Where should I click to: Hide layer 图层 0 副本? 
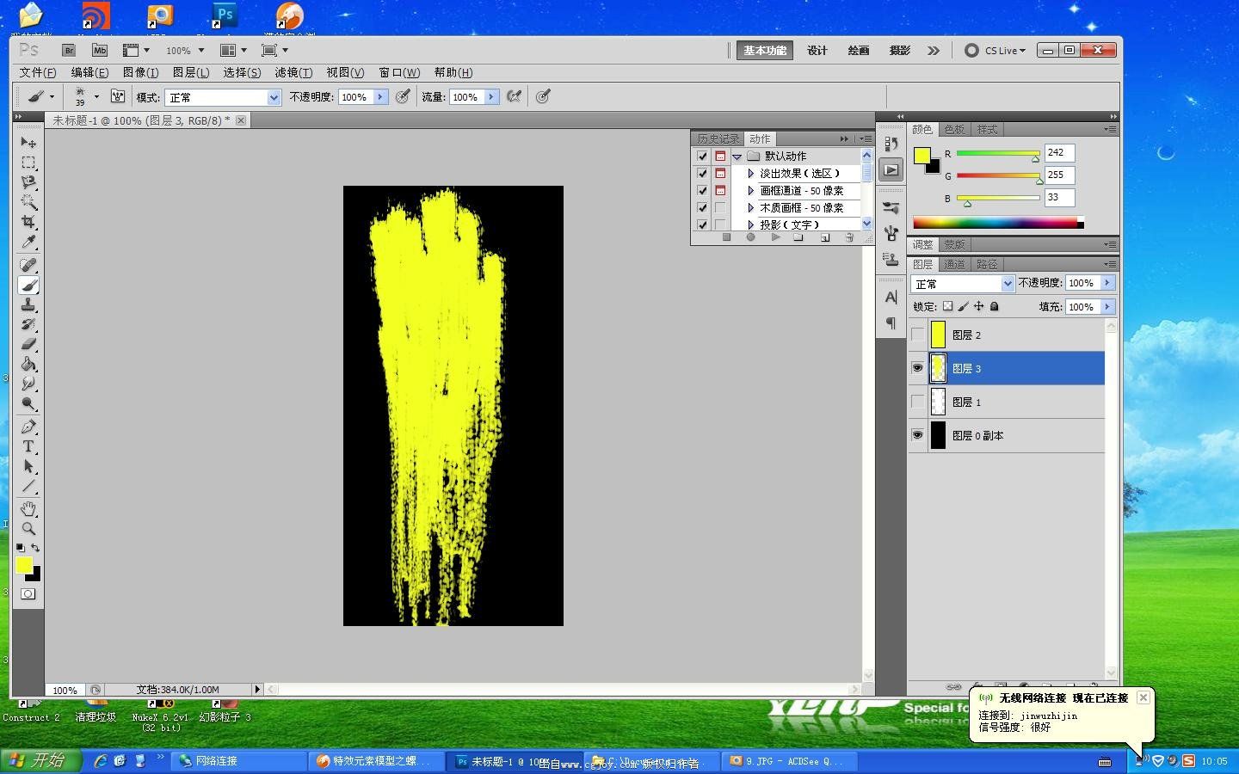[x=917, y=435]
